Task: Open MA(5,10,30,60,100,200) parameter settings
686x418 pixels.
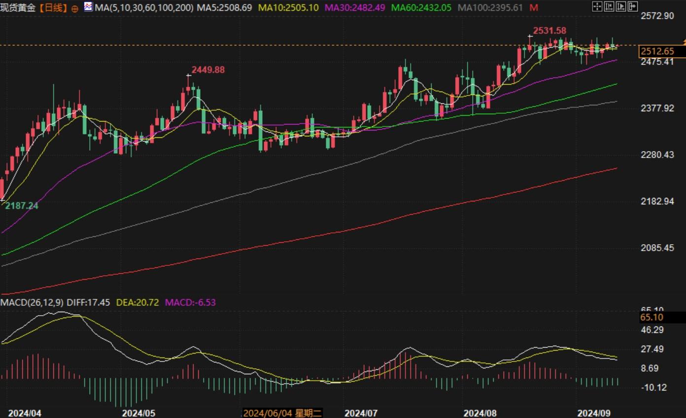Action: pyautogui.click(x=144, y=8)
